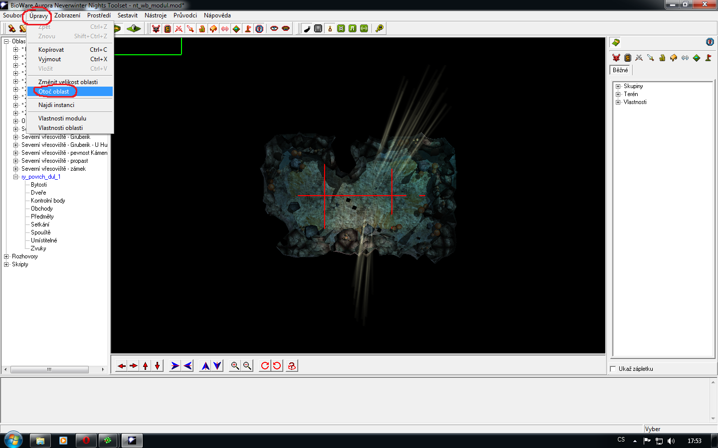The width and height of the screenshot is (718, 448).
Task: Select the gold coins merchant icon in right panel
Action: tap(662, 58)
